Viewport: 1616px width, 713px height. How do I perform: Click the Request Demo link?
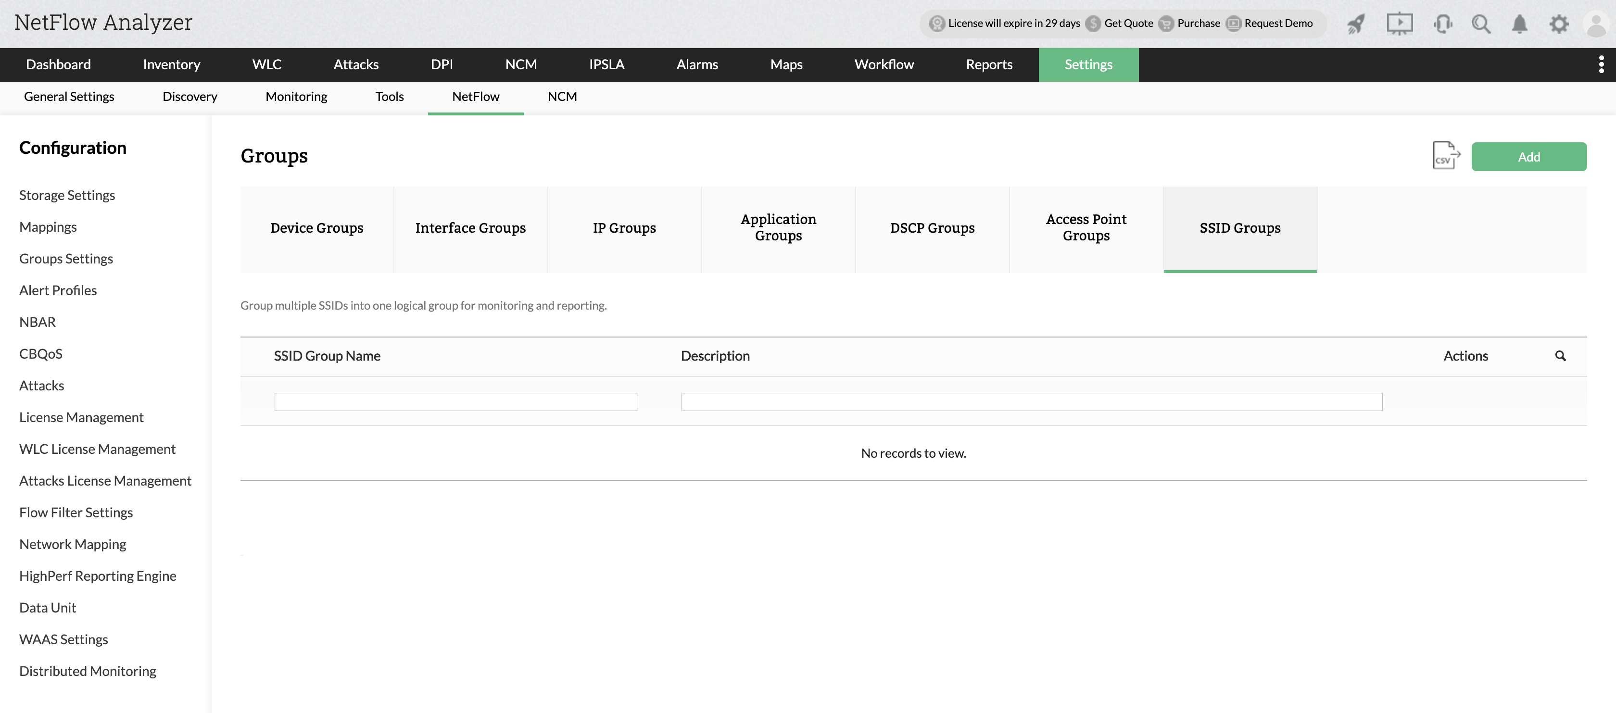(1278, 23)
